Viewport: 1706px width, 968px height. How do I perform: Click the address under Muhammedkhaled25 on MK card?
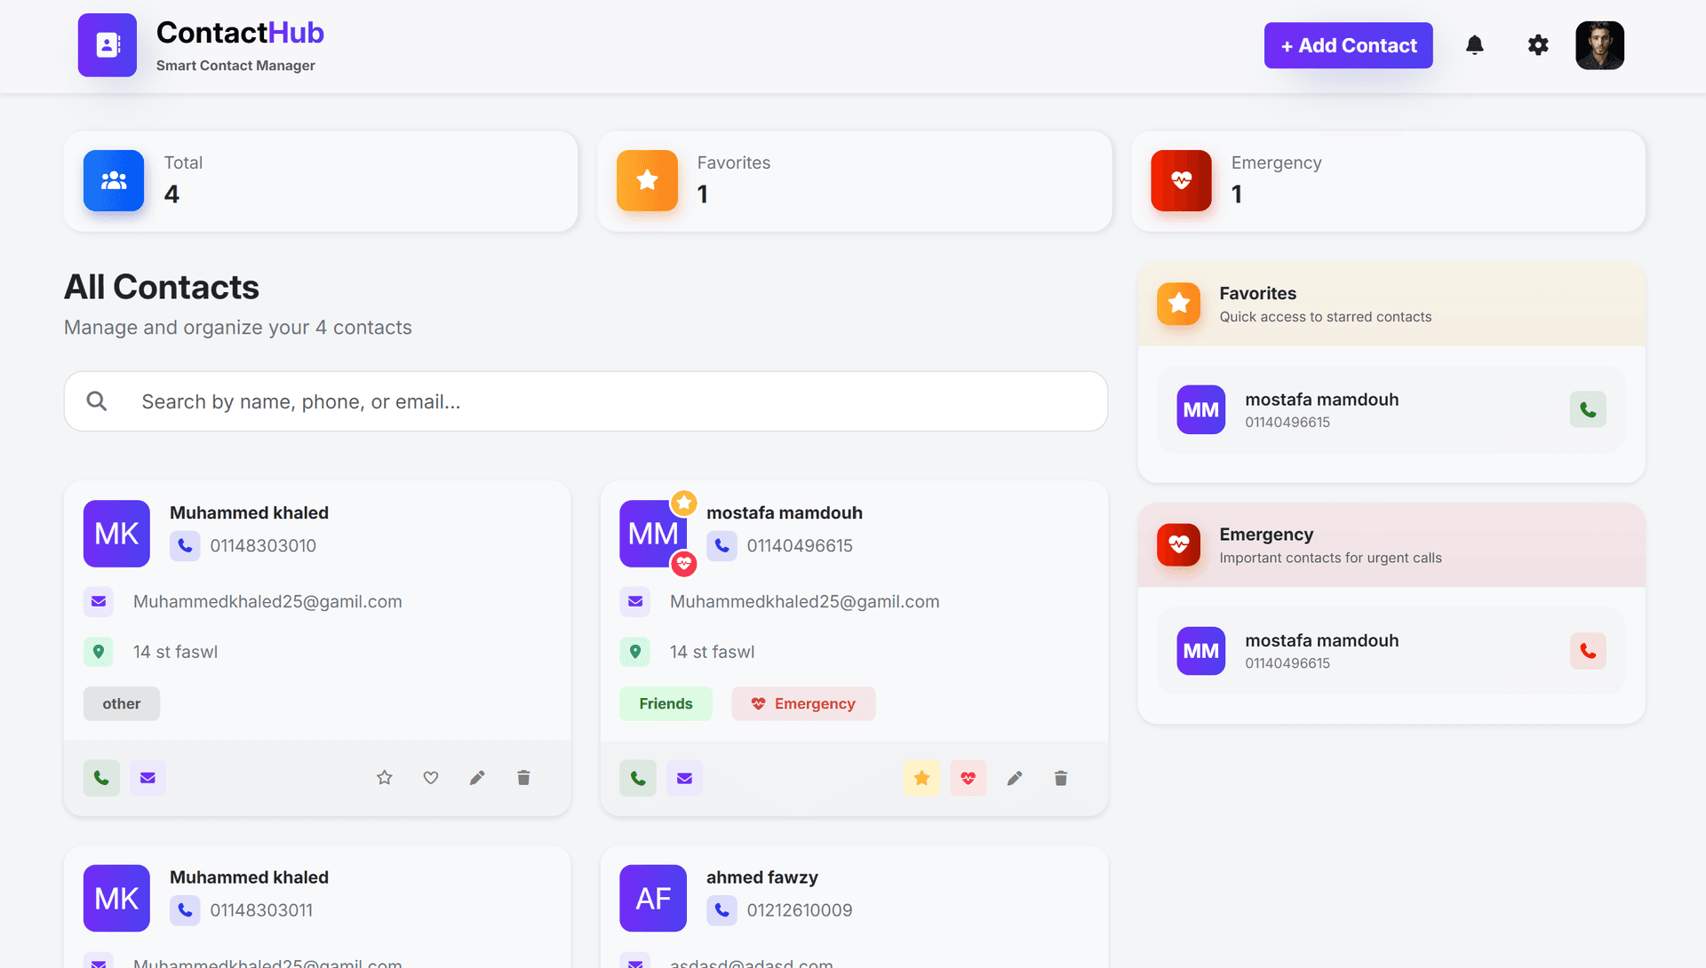point(175,652)
